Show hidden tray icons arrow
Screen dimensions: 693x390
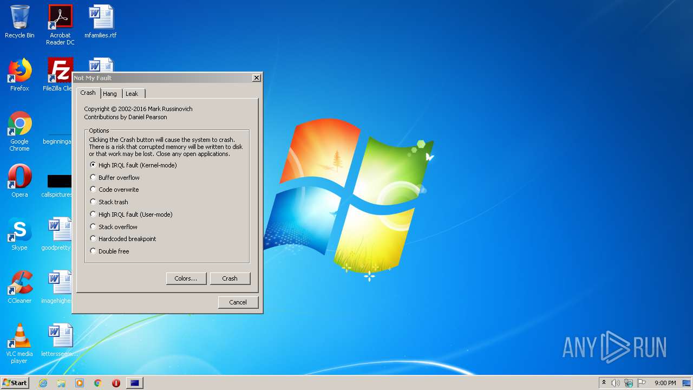coord(604,383)
